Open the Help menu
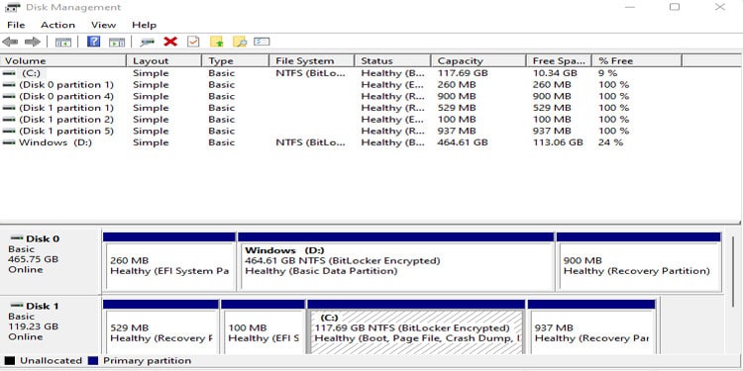Viewport: 743px width, 371px height. click(144, 25)
